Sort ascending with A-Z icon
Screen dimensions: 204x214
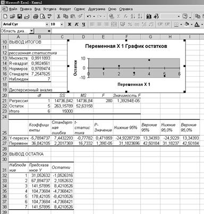(x=133, y=17)
